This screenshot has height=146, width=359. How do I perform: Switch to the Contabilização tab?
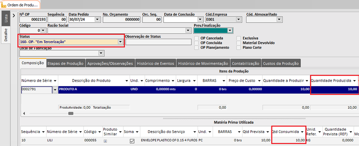tap(245, 63)
